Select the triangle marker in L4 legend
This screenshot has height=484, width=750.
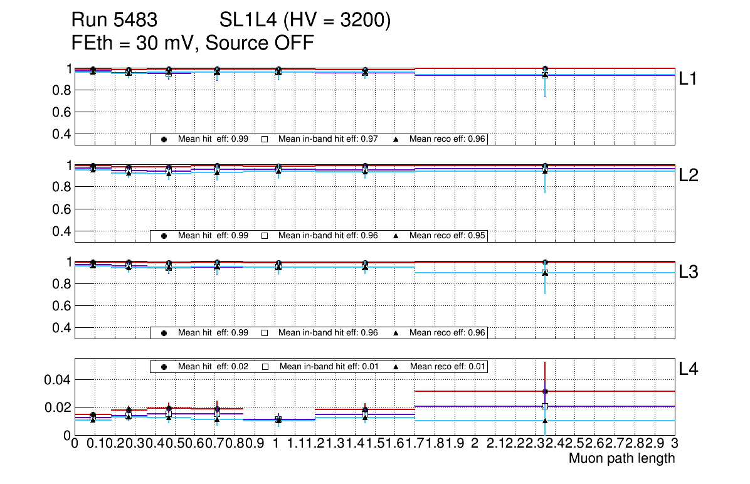point(396,367)
